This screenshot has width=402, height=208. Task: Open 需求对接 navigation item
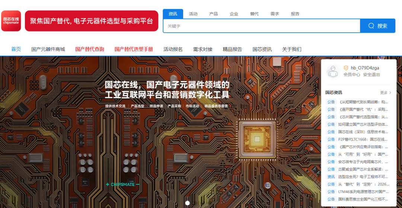click(203, 49)
